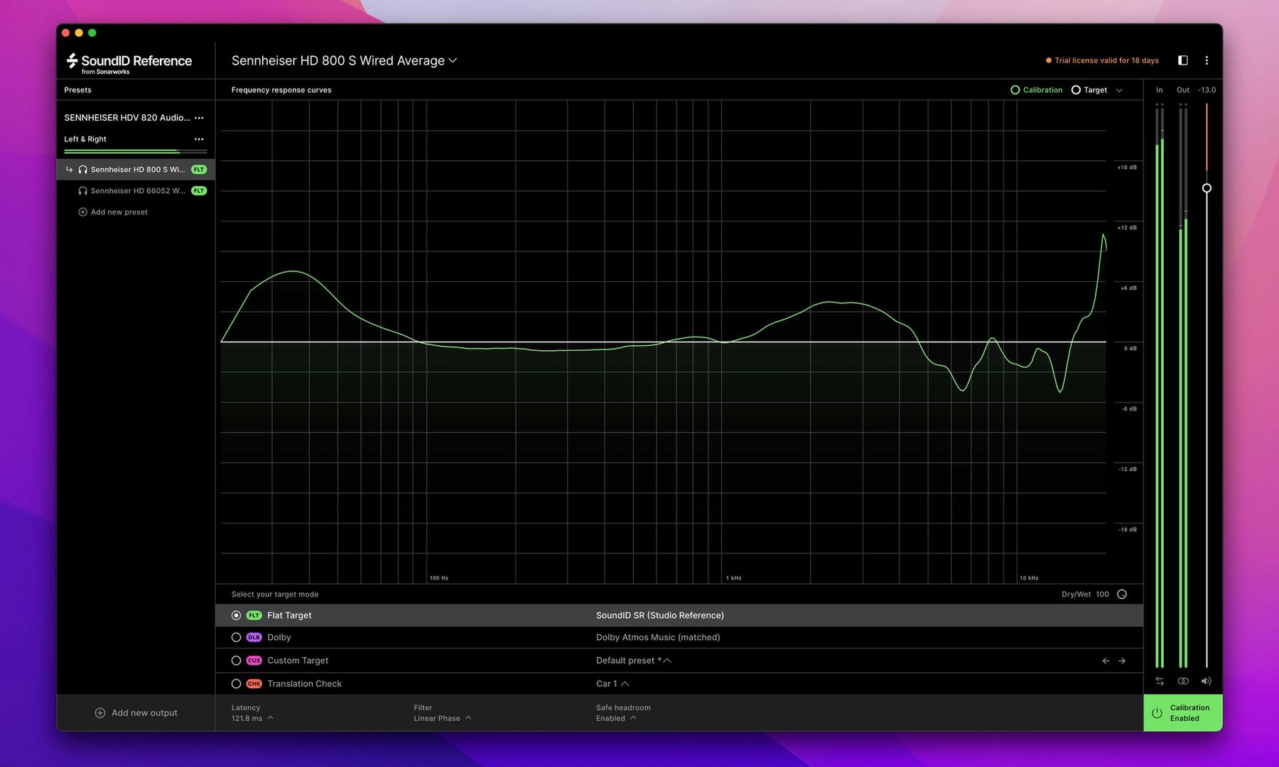1279x767 pixels.
Task: Adjust the output volume slider handle
Action: 1207,188
